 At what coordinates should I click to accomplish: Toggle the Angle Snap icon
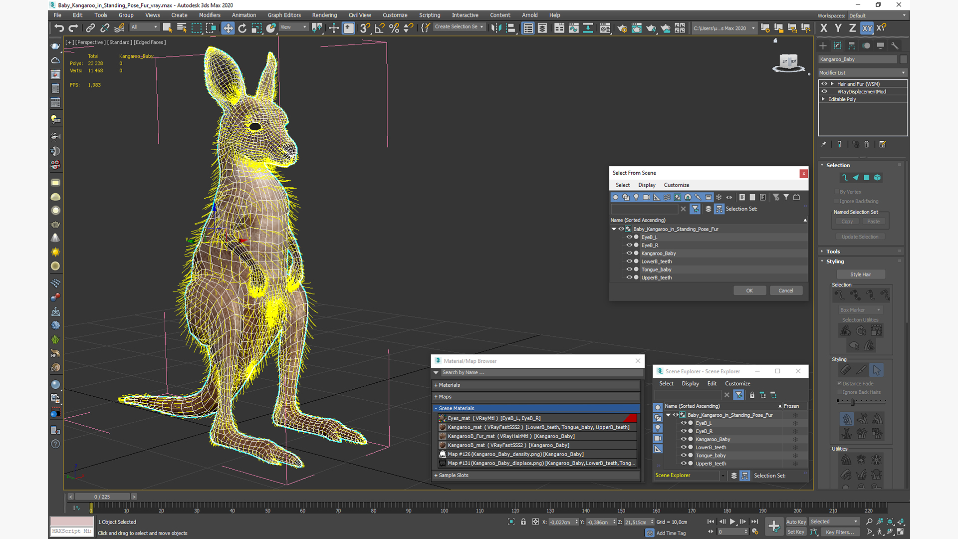(379, 28)
